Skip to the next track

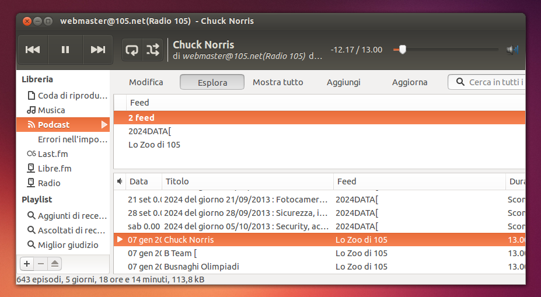click(x=98, y=50)
